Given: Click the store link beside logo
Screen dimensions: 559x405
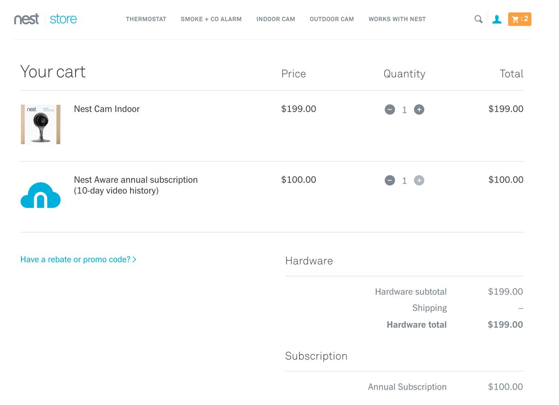Looking at the screenshot, I should (x=63, y=19).
